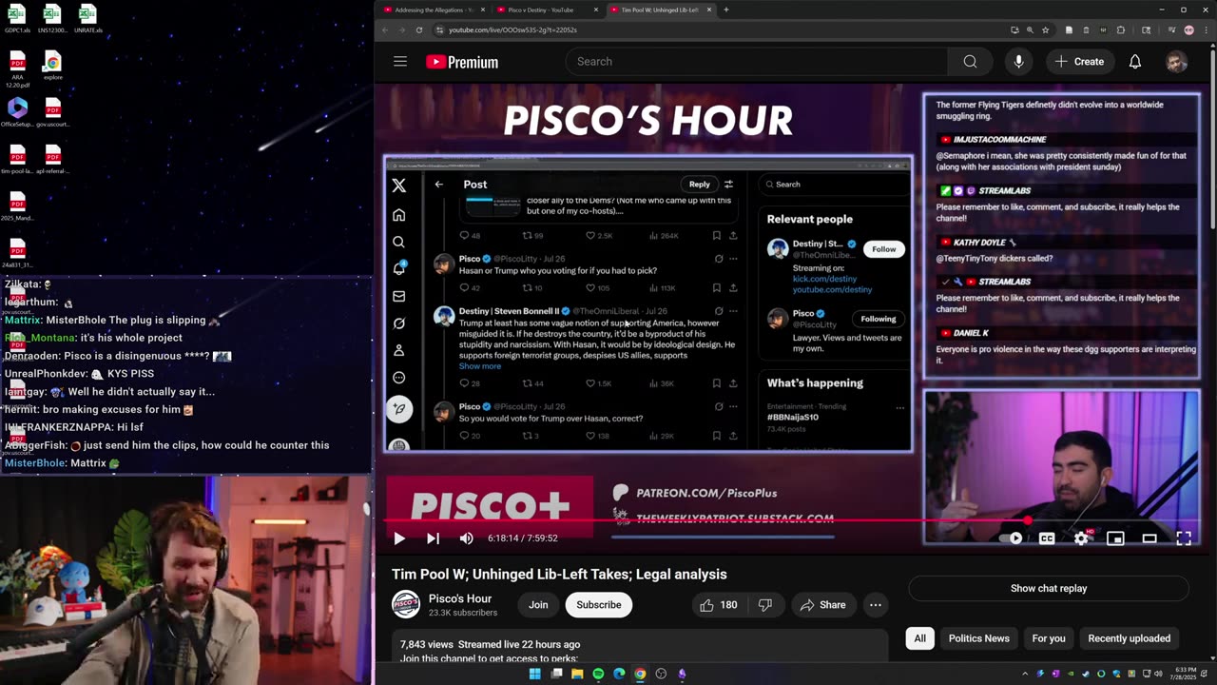Like the video with 180 likes
1217x685 pixels.
(718, 605)
